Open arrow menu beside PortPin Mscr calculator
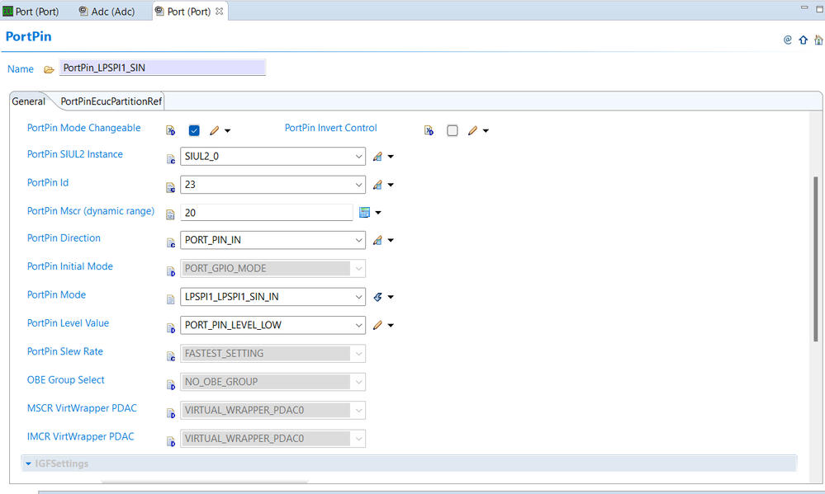Screen dimensions: 825x494 click(377, 213)
